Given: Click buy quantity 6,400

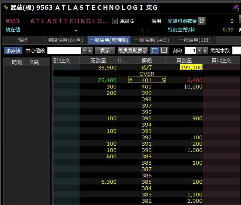Looking at the screenshot, I should click(x=195, y=80).
